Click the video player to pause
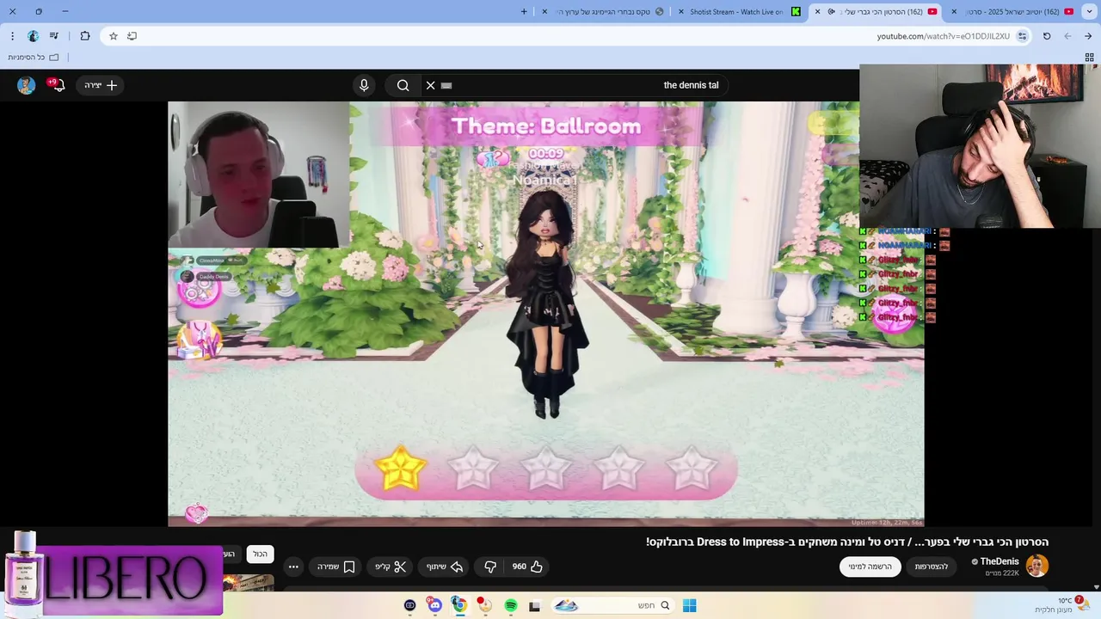The image size is (1101, 619). click(545, 314)
